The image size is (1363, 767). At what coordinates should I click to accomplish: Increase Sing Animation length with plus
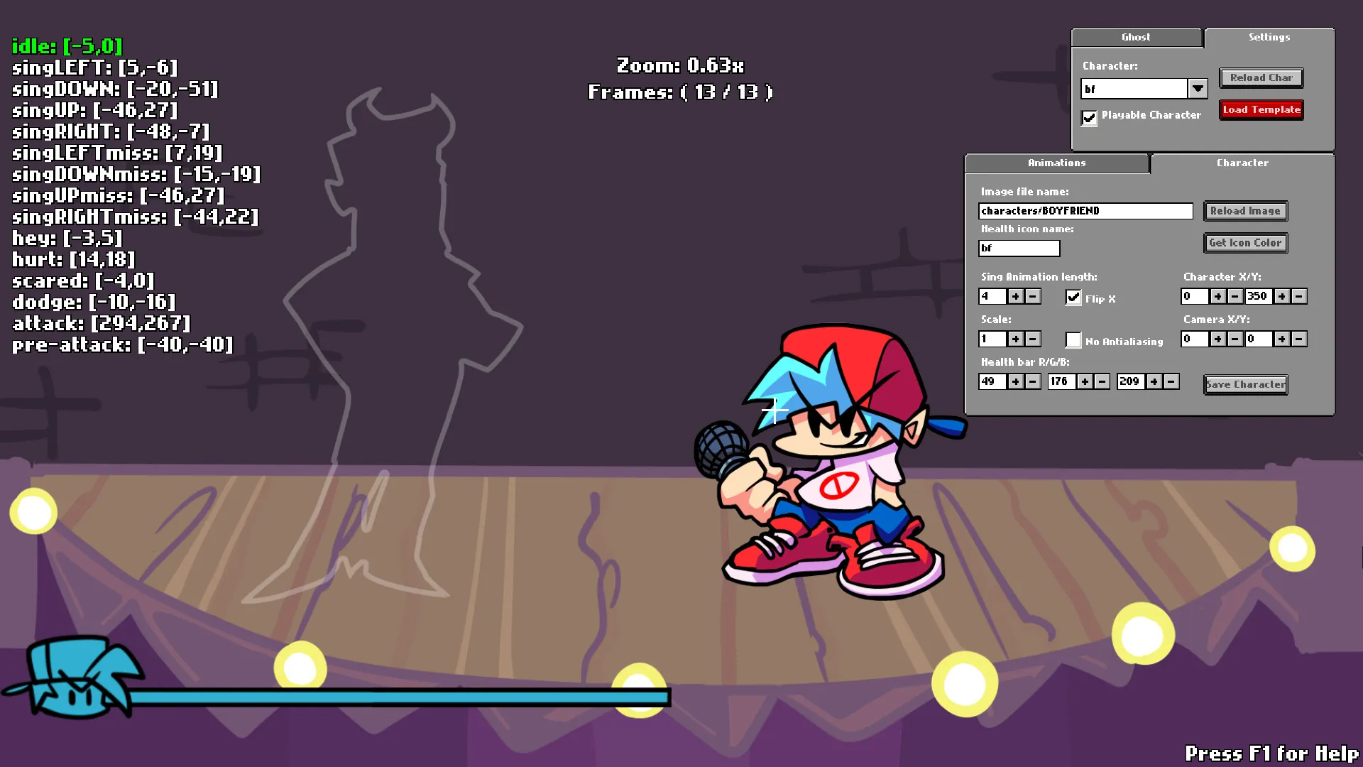click(1016, 297)
